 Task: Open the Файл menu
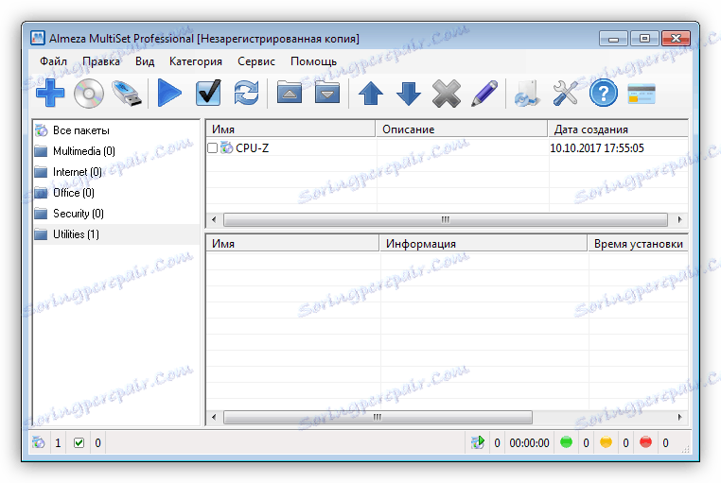click(x=53, y=61)
